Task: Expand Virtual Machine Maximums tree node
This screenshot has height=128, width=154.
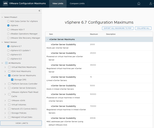Action: [x=5, y=67]
